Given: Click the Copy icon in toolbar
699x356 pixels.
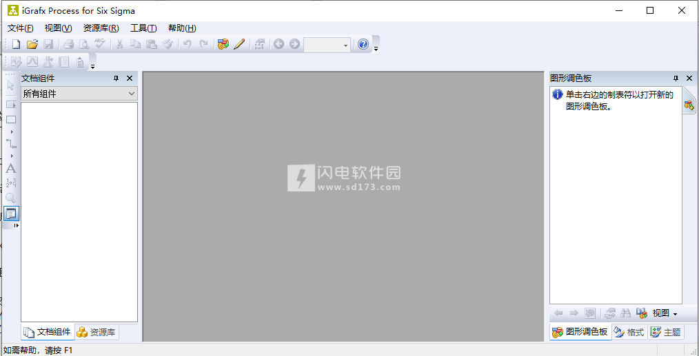Looking at the screenshot, I should click(135, 44).
